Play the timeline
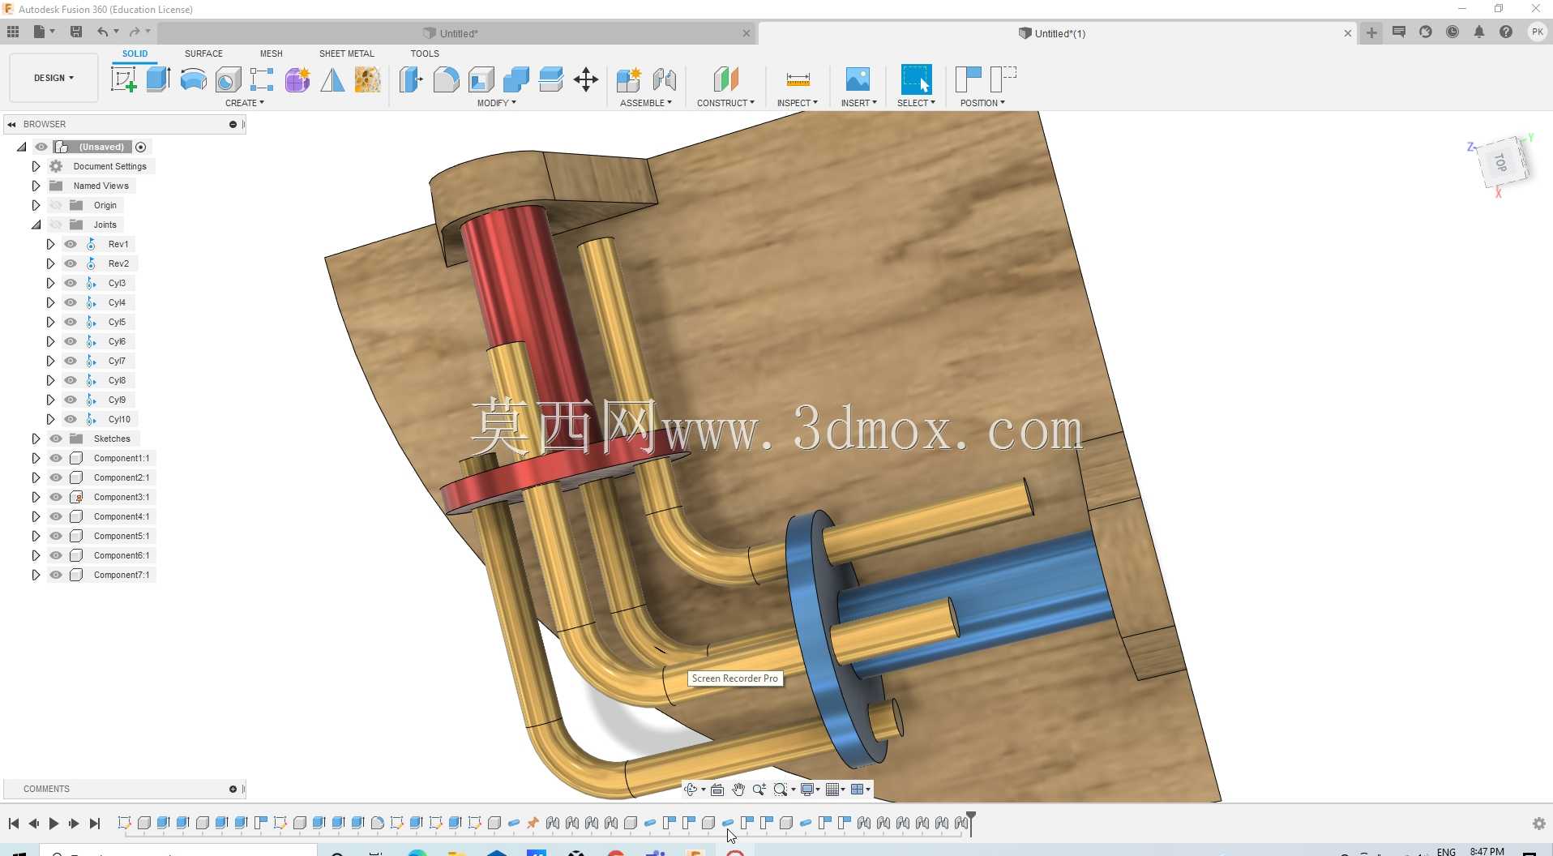The height and width of the screenshot is (856, 1553). (x=53, y=824)
